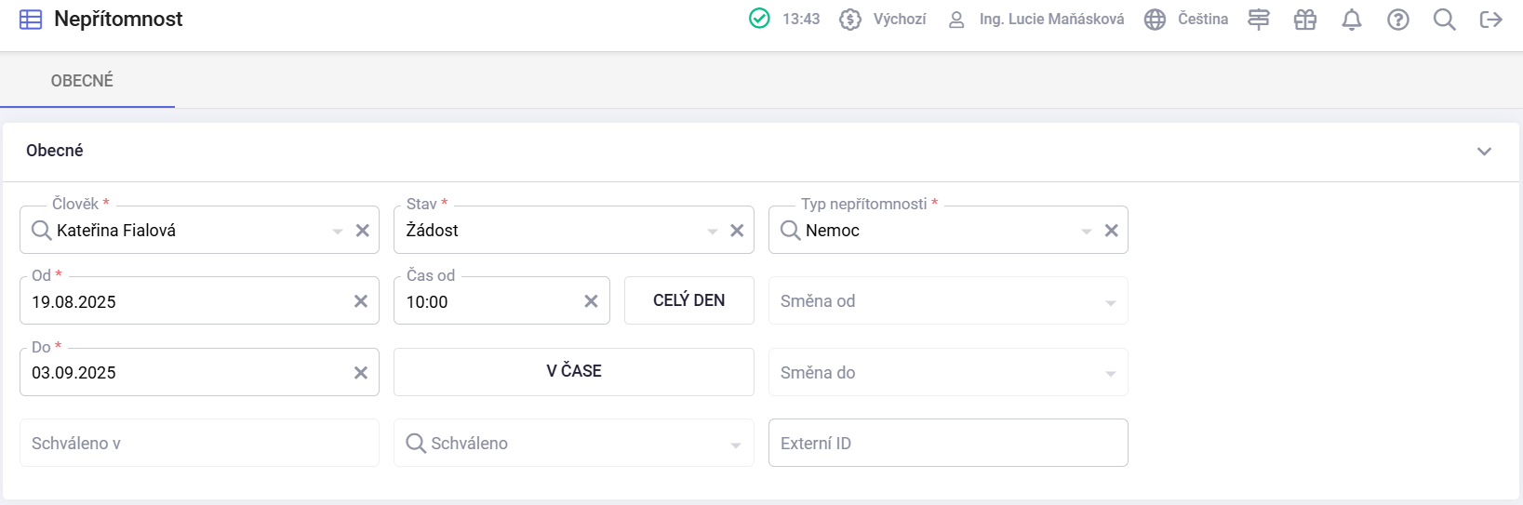The image size is (1523, 505).
Task: Click search icon in Člověk field
Action: point(41,230)
